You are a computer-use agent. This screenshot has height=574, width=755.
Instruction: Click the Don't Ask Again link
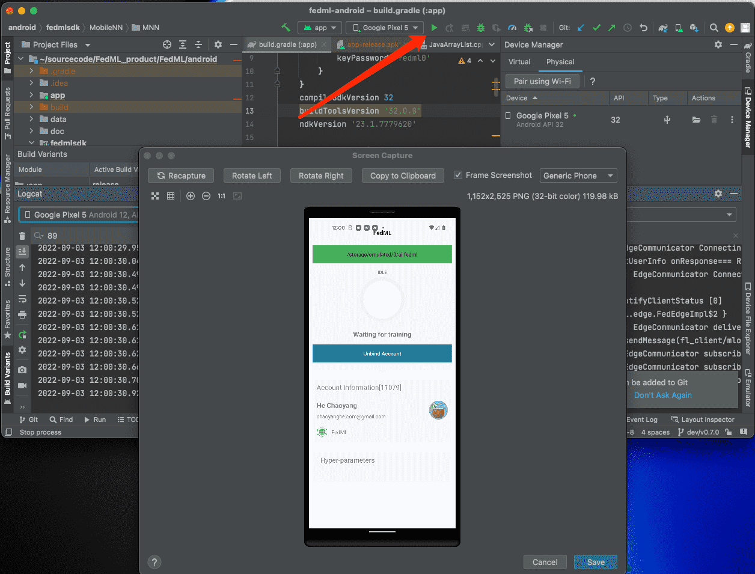[663, 395]
